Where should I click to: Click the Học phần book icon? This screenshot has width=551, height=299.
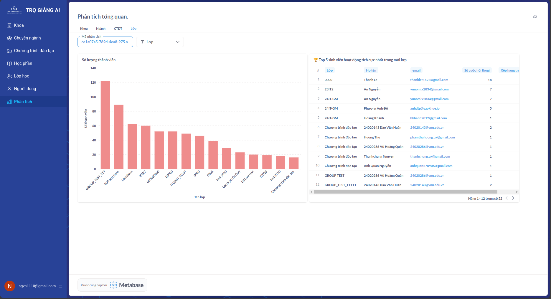point(9,63)
